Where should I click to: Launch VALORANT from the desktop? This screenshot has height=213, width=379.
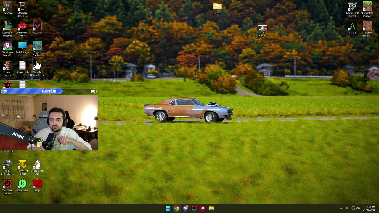point(37,28)
